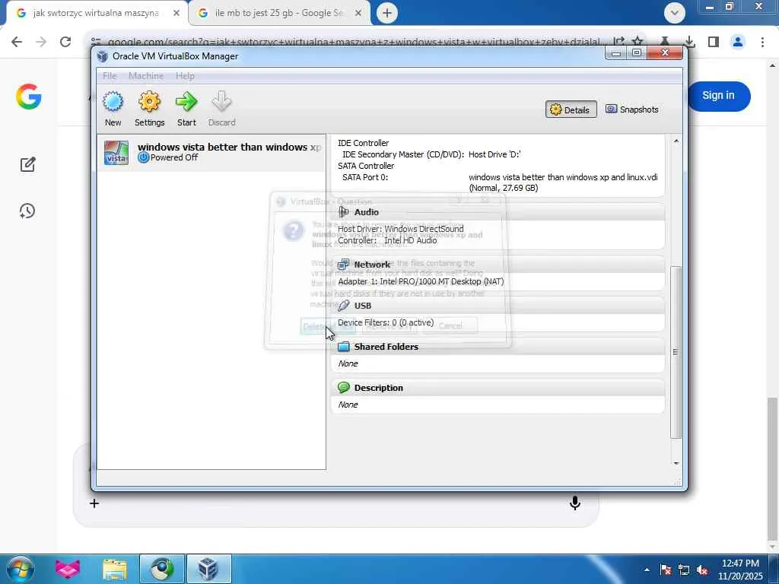The width and height of the screenshot is (779, 584).
Task: Click the Discard toolbar icon
Action: click(x=221, y=109)
